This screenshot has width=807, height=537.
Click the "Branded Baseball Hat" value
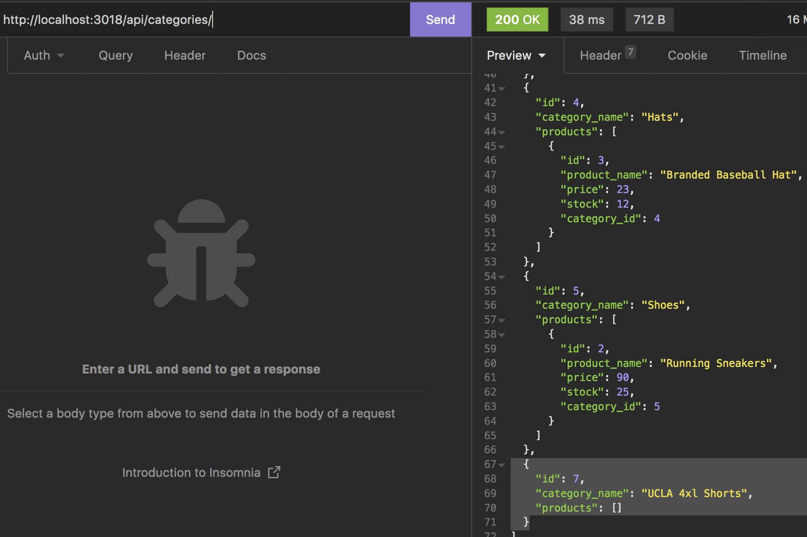coord(728,175)
